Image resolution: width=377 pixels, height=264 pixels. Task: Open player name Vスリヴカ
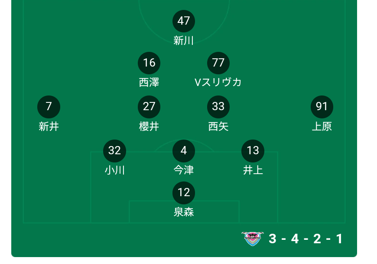(x=218, y=83)
